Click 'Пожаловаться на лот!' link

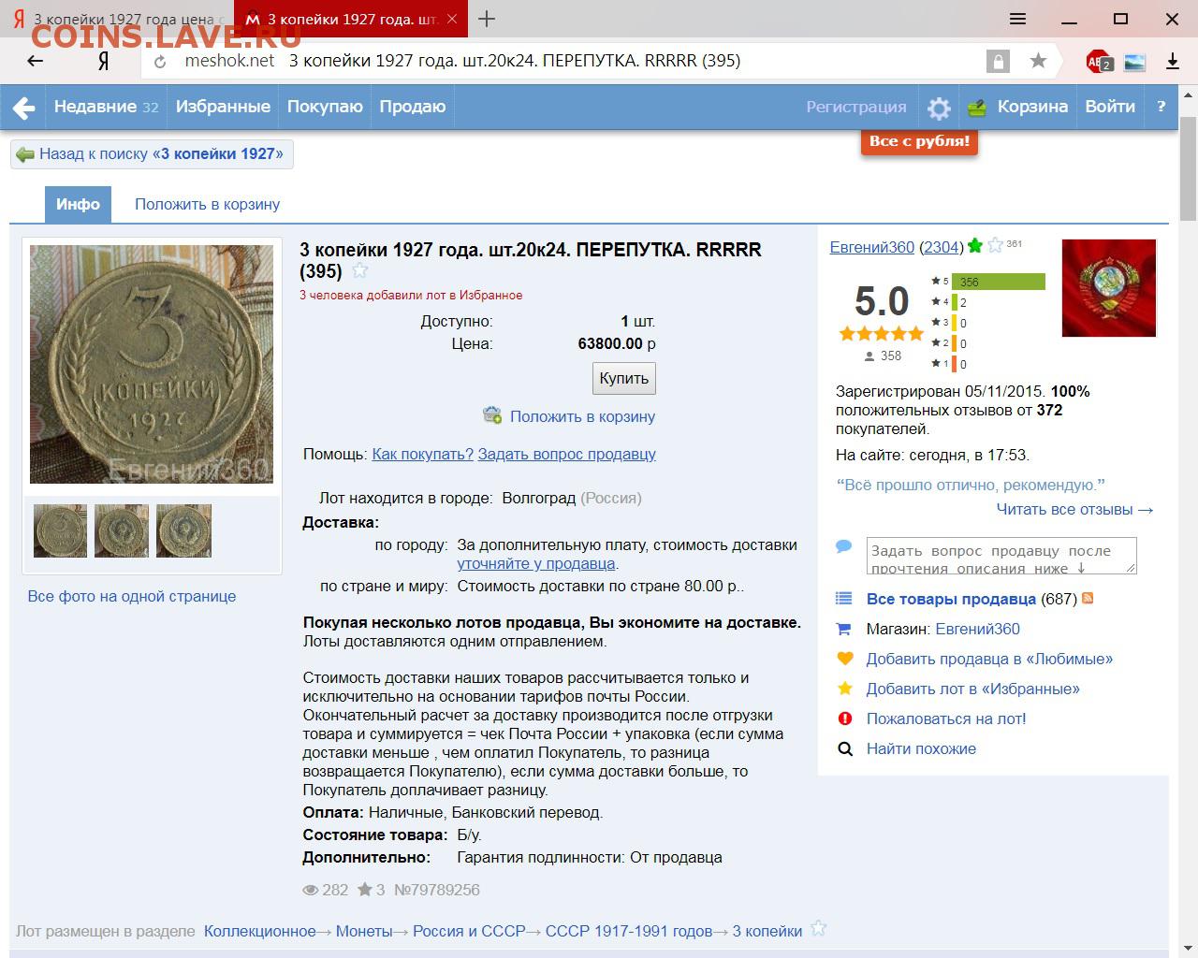[946, 718]
